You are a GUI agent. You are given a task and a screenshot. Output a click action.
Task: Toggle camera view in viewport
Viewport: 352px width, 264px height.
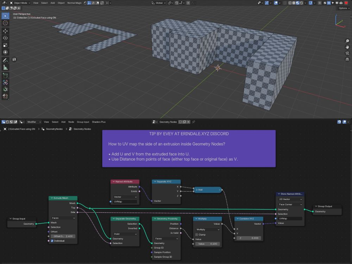click(347, 53)
